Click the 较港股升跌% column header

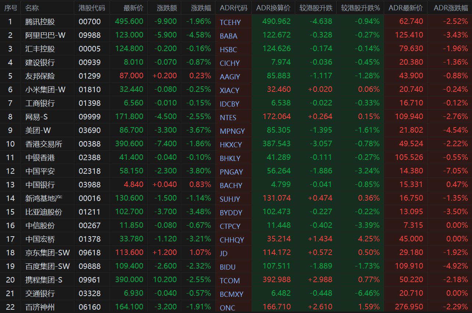[360, 8]
